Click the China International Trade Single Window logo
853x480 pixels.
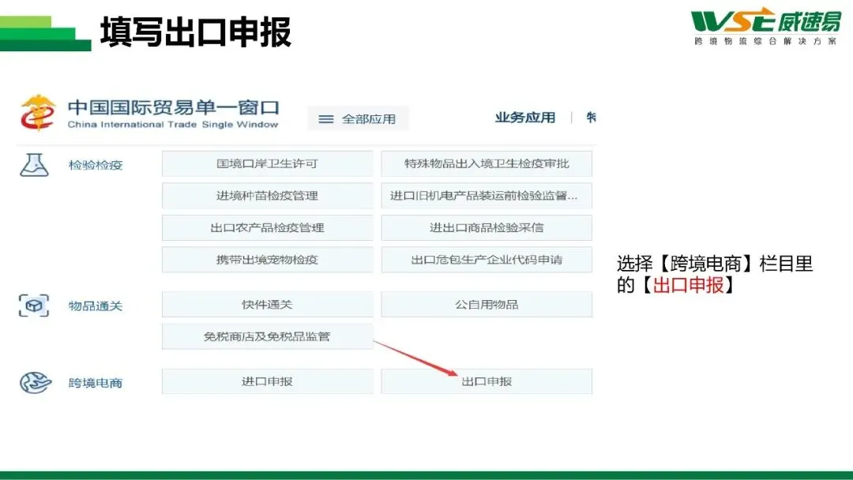click(x=38, y=113)
